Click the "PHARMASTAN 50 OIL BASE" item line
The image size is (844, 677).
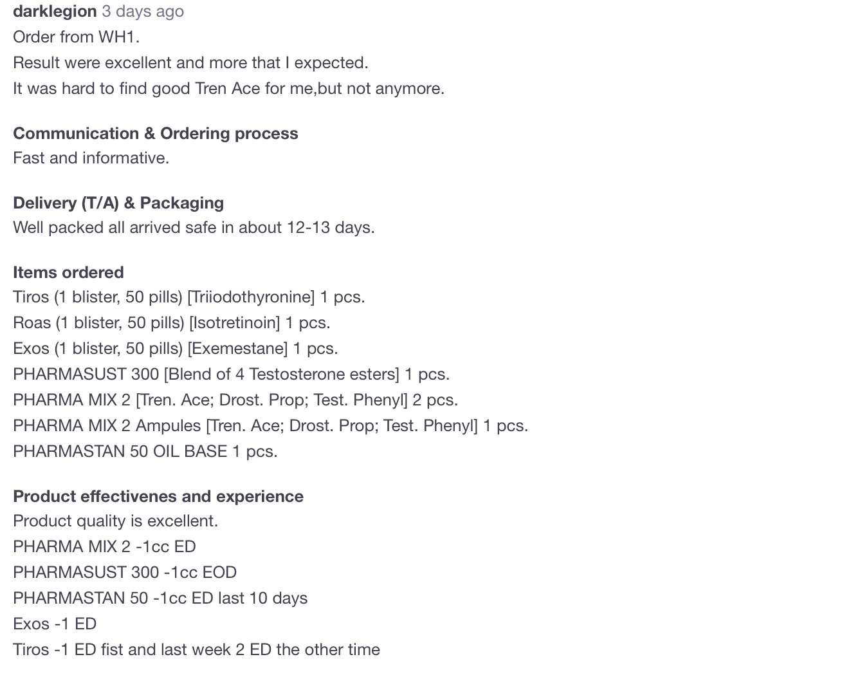(145, 451)
